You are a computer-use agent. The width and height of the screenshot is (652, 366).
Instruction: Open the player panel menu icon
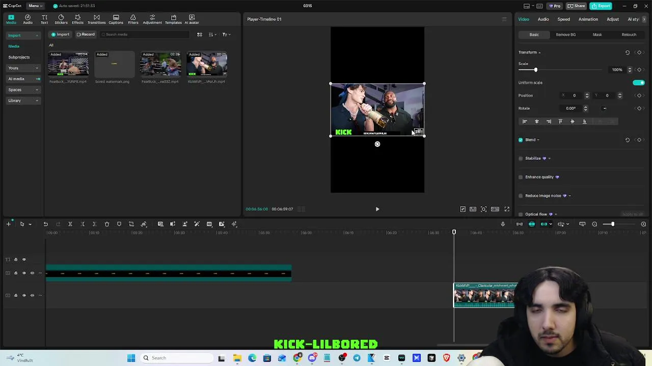[504, 19]
